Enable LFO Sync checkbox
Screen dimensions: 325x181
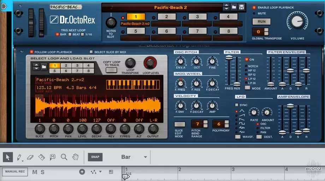(x=237, y=105)
